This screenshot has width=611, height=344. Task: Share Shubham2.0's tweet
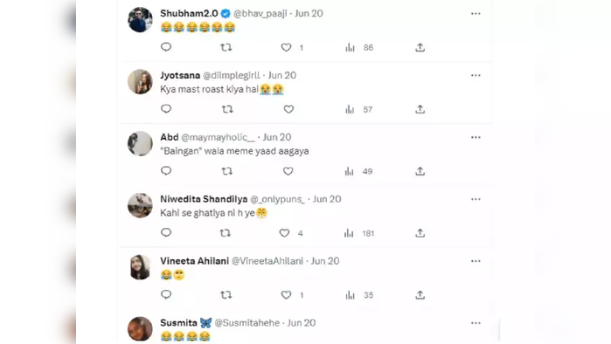point(420,47)
